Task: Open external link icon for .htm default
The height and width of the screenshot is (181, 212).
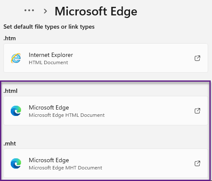Action: point(197,58)
